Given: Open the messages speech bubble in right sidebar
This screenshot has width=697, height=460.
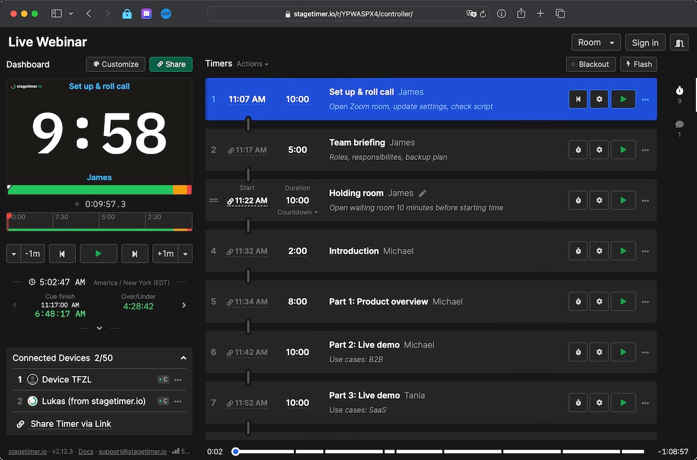Looking at the screenshot, I should click(x=679, y=124).
